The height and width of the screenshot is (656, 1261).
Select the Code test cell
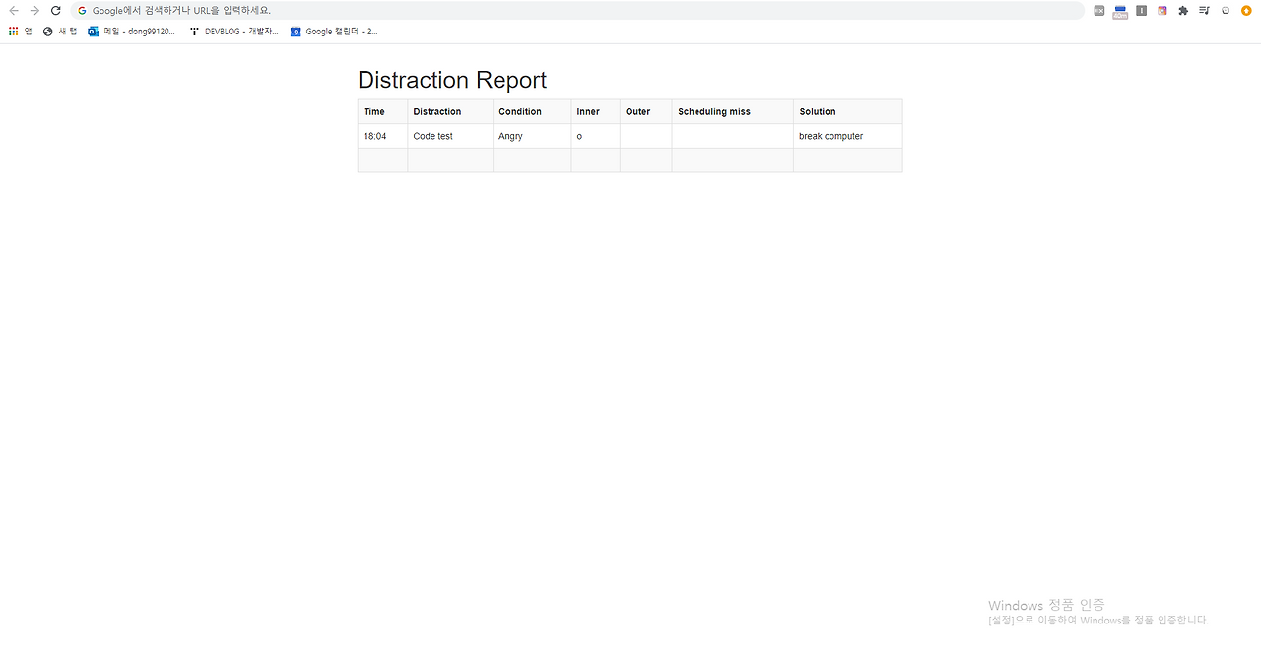coord(450,136)
